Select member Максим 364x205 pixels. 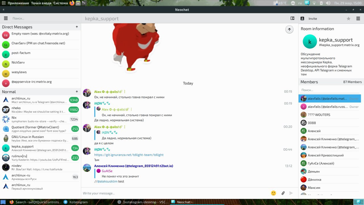[x=330, y=188]
